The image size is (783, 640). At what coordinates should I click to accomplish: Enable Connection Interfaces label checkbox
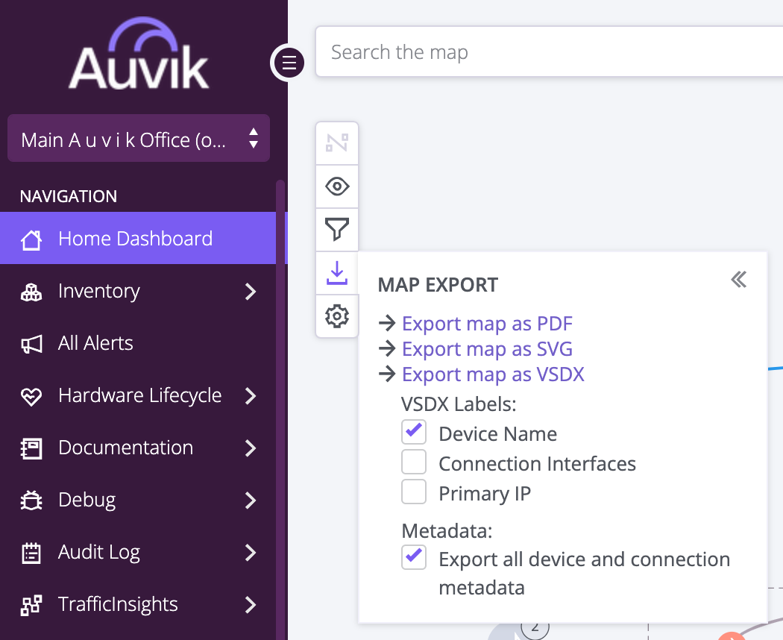tap(414, 462)
